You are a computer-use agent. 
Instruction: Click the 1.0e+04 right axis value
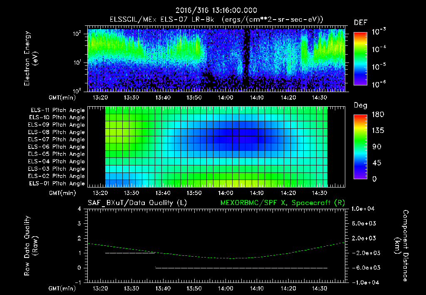coord(363,209)
